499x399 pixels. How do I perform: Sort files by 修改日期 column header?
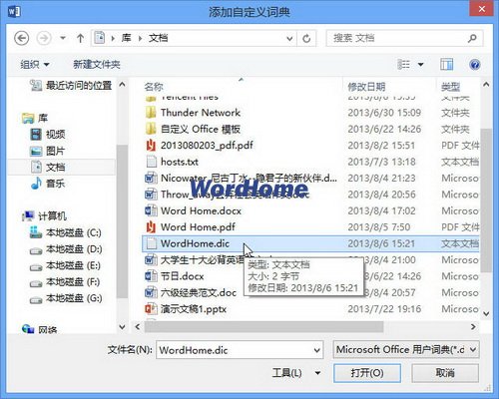tap(366, 87)
